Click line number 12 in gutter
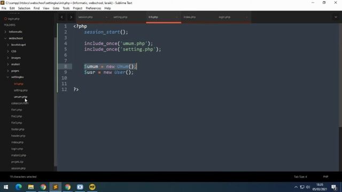The width and height of the screenshot is (342, 192). click(x=64, y=90)
